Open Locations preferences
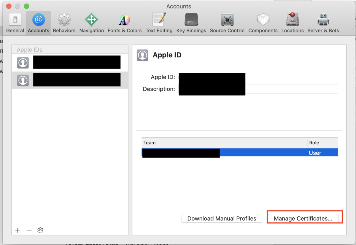Image resolution: width=356 pixels, height=245 pixels. [x=293, y=23]
